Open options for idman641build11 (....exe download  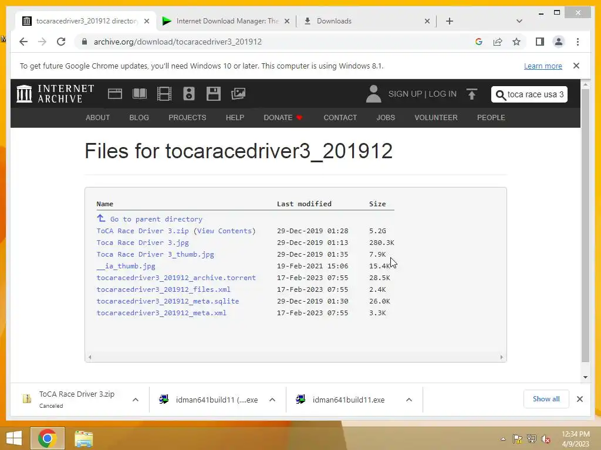tap(272, 400)
